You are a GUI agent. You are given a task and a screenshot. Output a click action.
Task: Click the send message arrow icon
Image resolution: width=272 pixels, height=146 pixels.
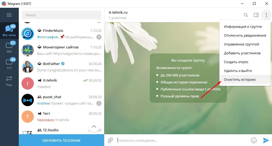(x=266, y=140)
